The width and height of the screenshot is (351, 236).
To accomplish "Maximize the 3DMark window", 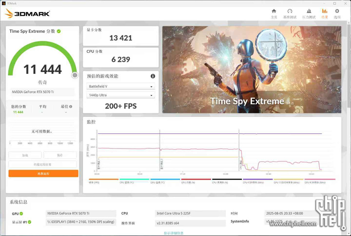I will tap(335, 3).
